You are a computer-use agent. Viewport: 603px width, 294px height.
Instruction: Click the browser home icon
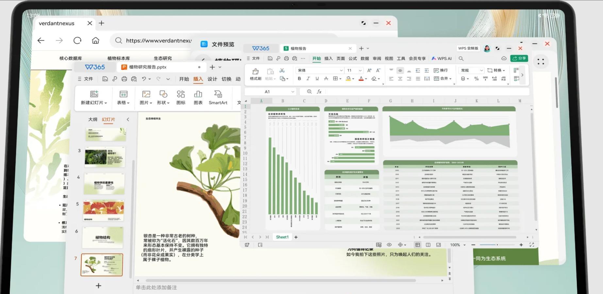[x=95, y=40]
